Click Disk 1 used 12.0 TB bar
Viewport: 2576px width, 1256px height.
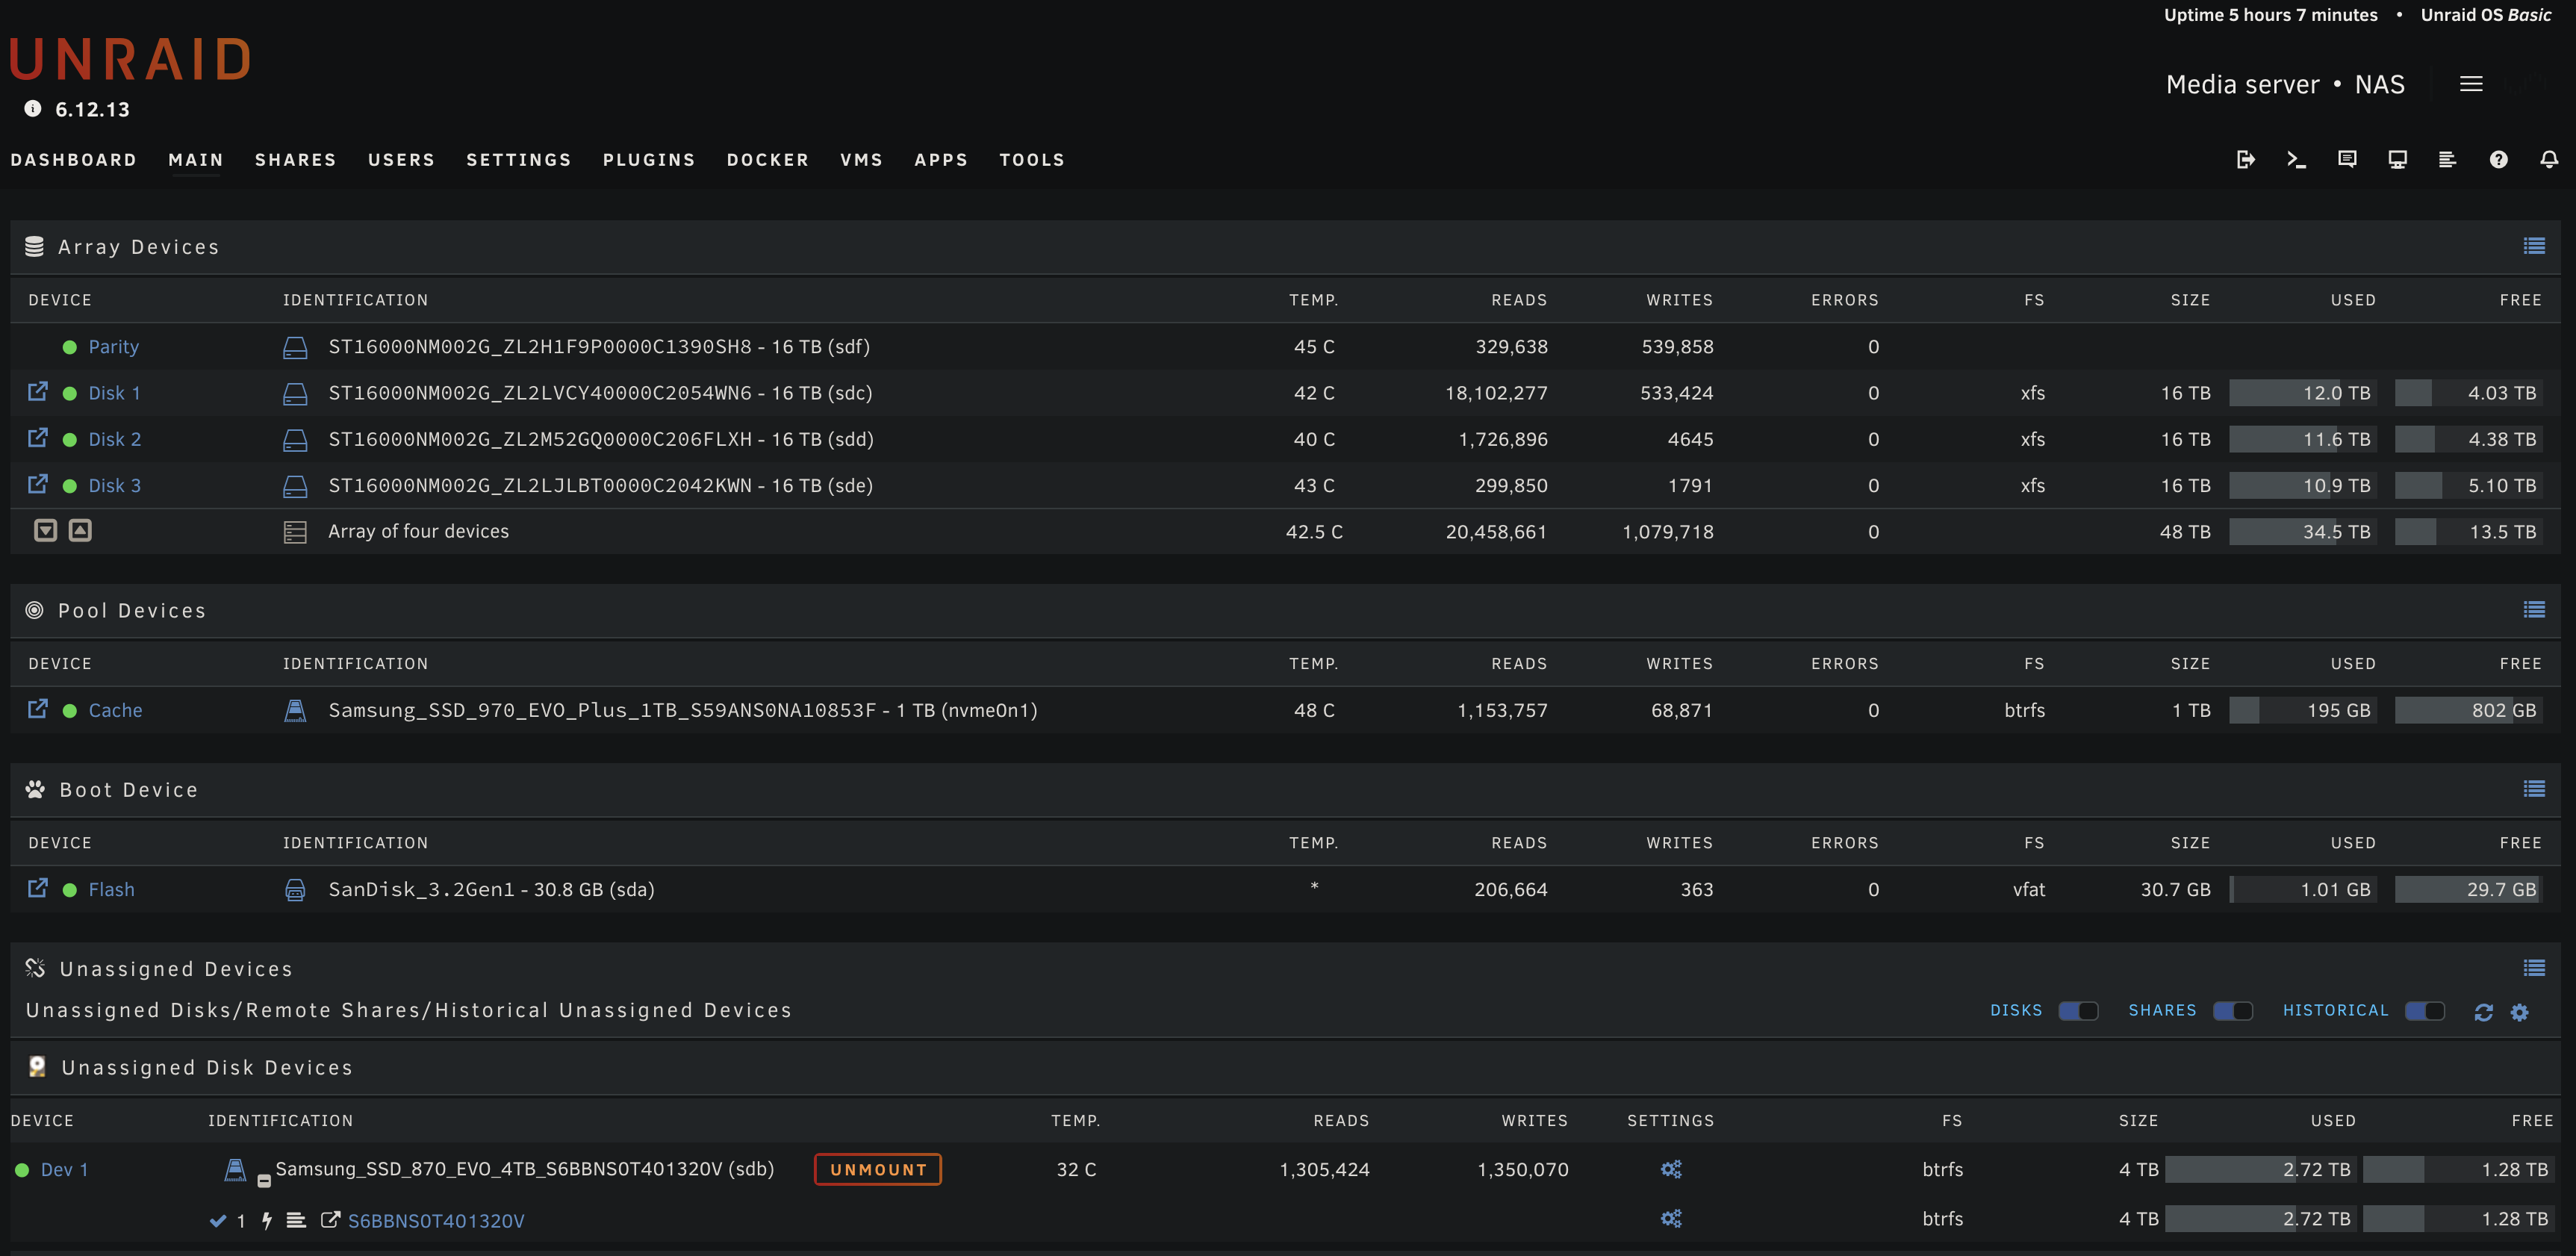click(2302, 393)
